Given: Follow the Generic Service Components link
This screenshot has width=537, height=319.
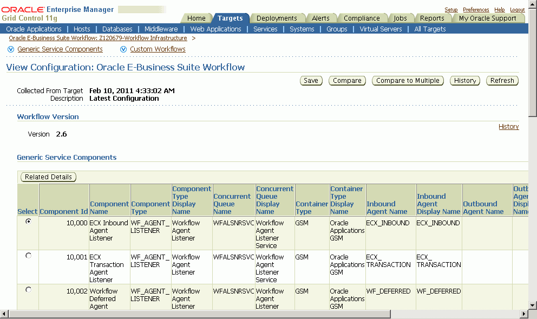Looking at the screenshot, I should click(60, 49).
